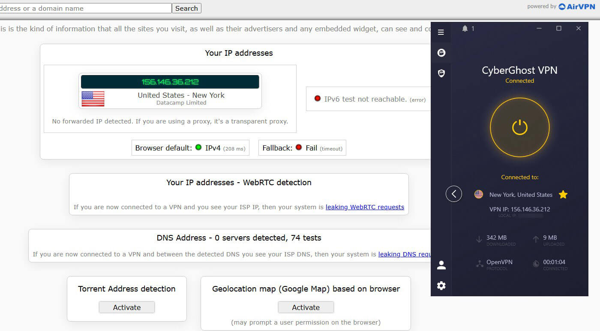
Task: Click the notification bell icon
Action: tap(465, 29)
